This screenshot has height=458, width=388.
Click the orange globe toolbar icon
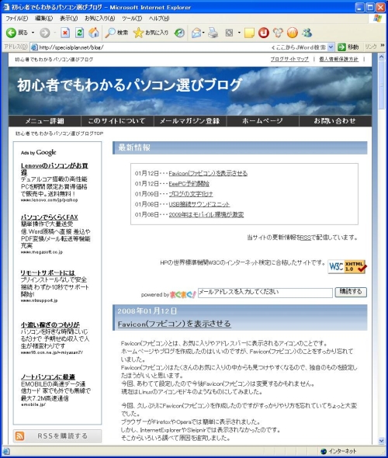[x=293, y=33]
